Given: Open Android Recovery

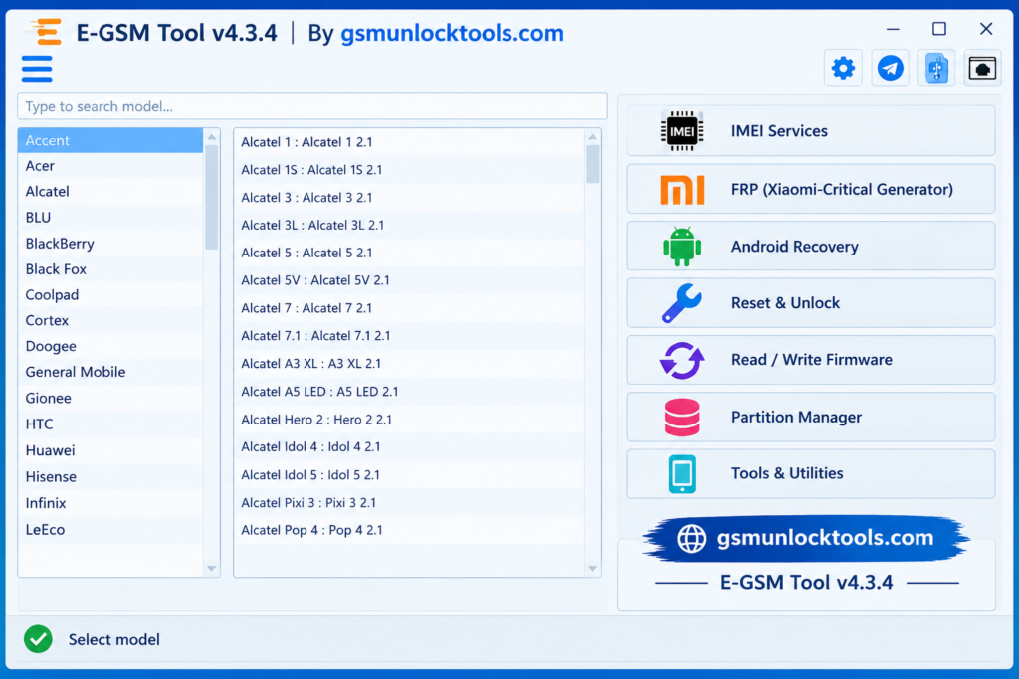Looking at the screenshot, I should pyautogui.click(x=810, y=246).
